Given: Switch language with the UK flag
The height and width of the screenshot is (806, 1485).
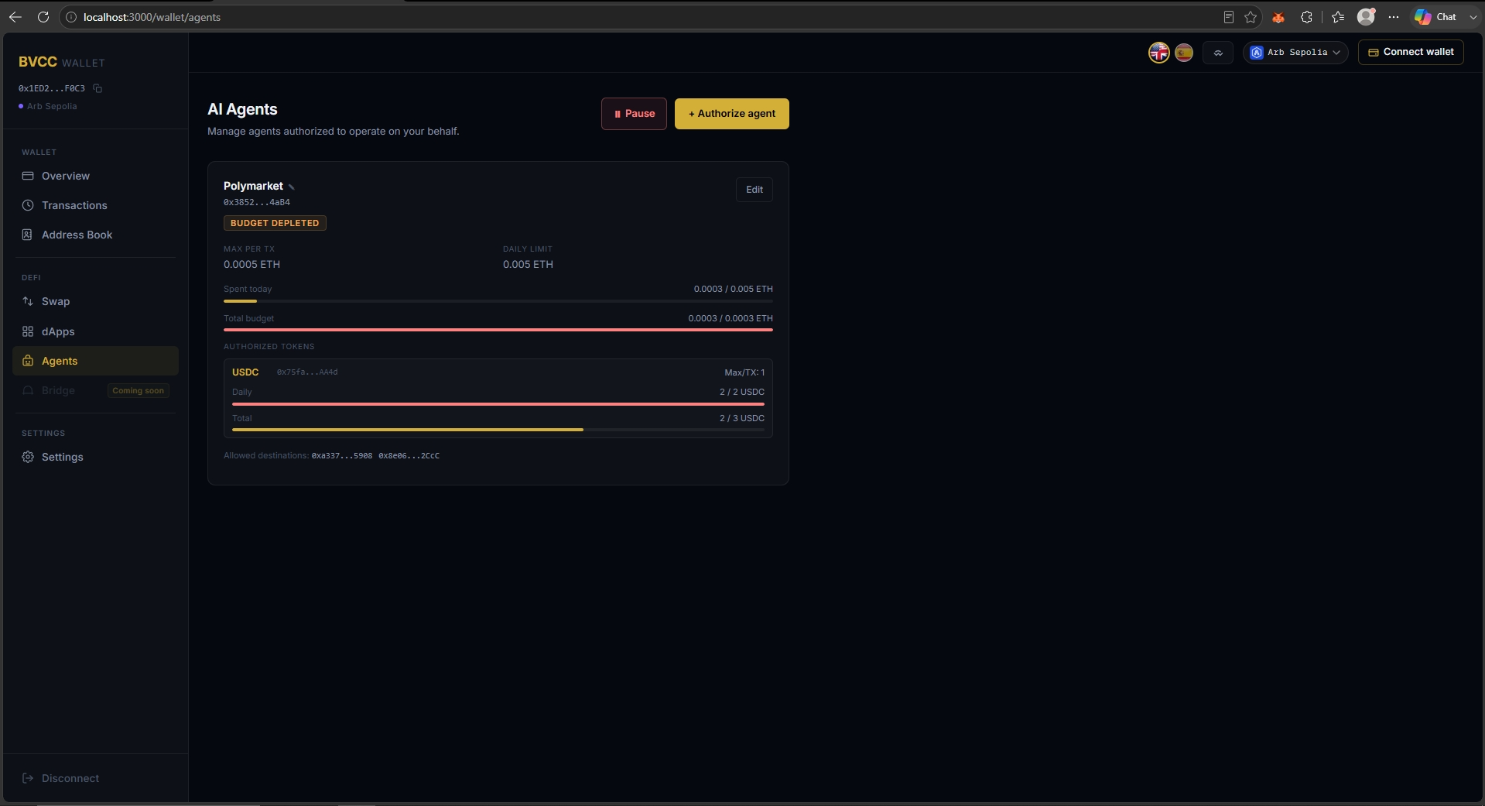Looking at the screenshot, I should (x=1158, y=53).
